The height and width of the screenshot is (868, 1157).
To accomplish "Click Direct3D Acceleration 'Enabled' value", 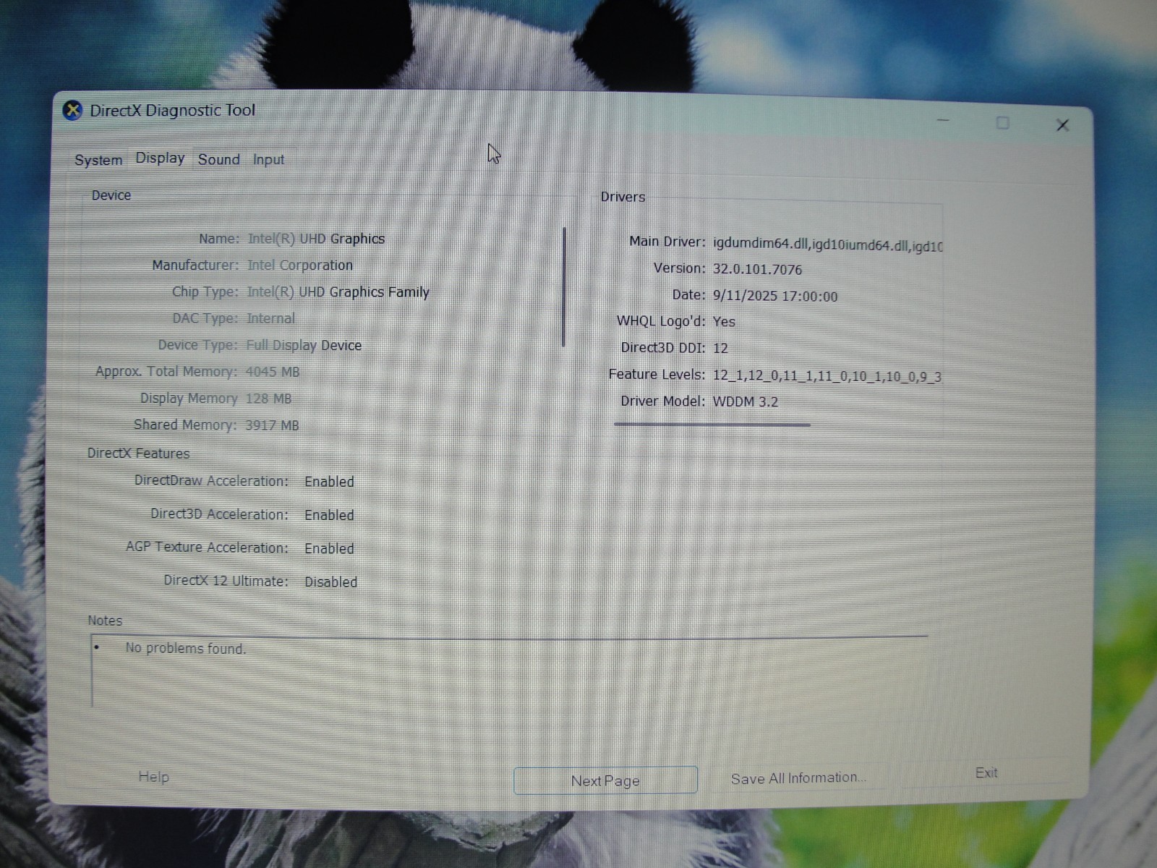I will point(329,515).
